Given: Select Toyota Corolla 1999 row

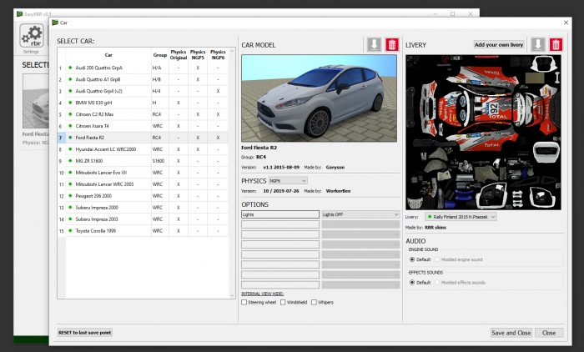Looking at the screenshot, I should point(143,231).
